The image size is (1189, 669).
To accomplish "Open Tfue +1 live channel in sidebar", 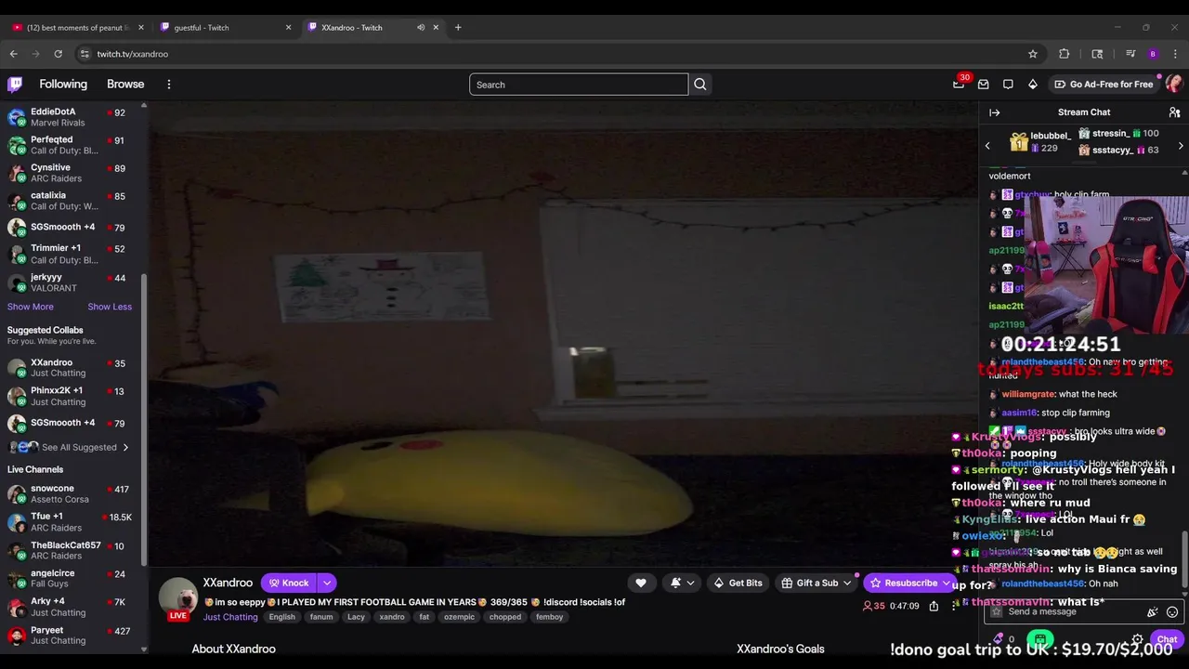I will 72,522.
